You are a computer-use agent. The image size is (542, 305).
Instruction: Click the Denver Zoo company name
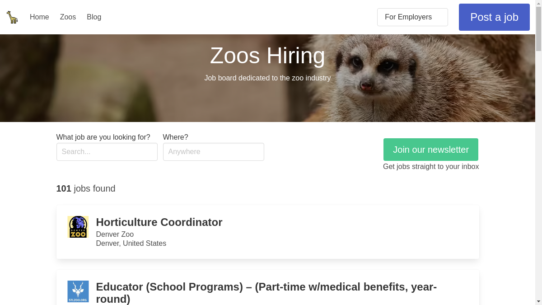[x=115, y=234]
